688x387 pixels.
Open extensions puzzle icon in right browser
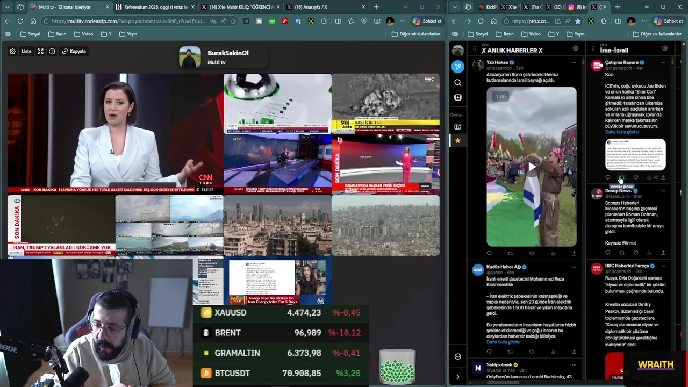click(604, 21)
